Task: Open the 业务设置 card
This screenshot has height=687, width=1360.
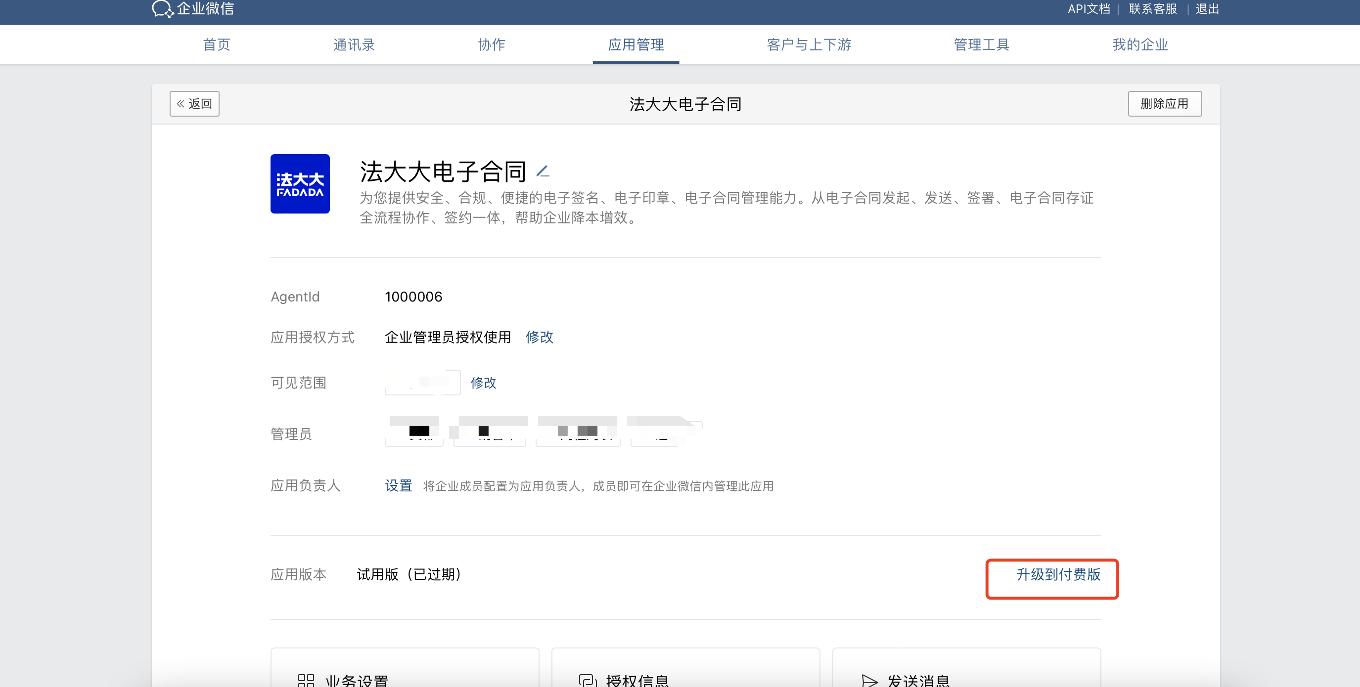Action: [405, 667]
